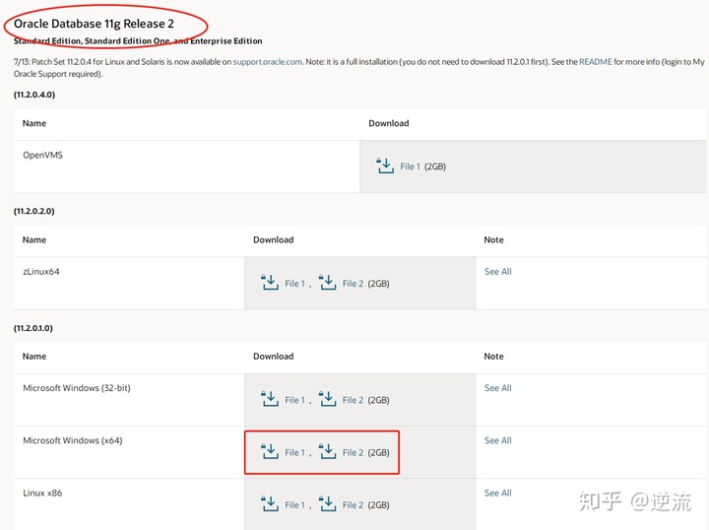The image size is (709, 530).
Task: Select the (11.2.0.1.0) version label
Action: click(33, 328)
